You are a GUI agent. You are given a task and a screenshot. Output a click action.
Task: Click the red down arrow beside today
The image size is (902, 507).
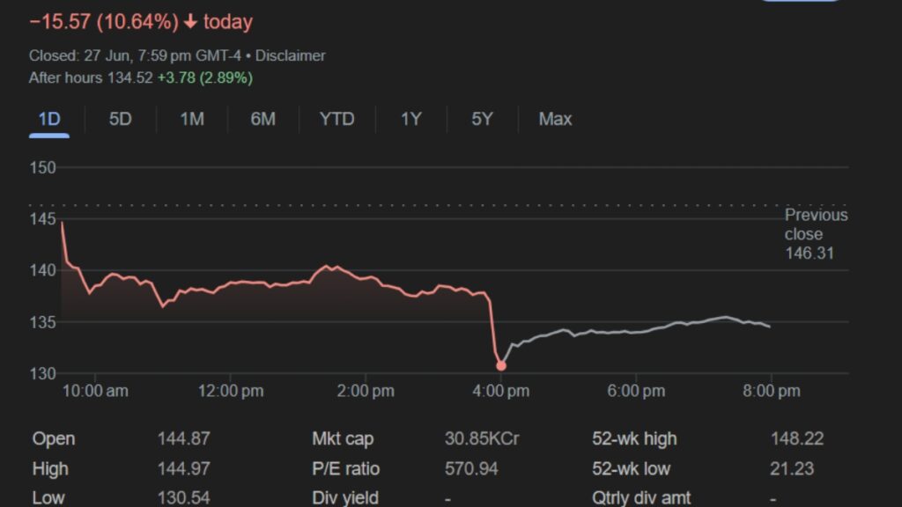coord(190,22)
